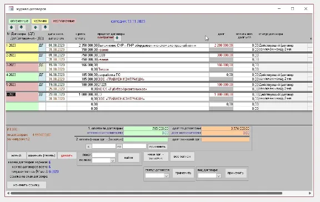Click the ДГ type cell in row 4-2023
Image resolution: width=320 pixels, height=202 pixels.
tap(42, 77)
